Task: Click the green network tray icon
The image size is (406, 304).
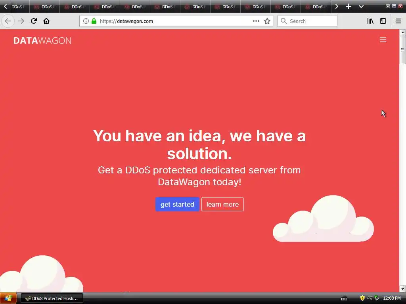Action: coord(377,298)
